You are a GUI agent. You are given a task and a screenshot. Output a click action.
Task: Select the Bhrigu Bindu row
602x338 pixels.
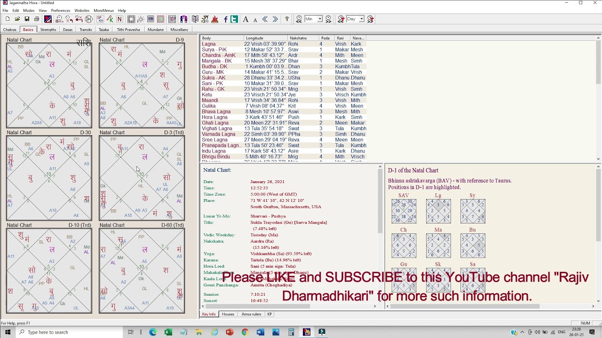click(284, 157)
